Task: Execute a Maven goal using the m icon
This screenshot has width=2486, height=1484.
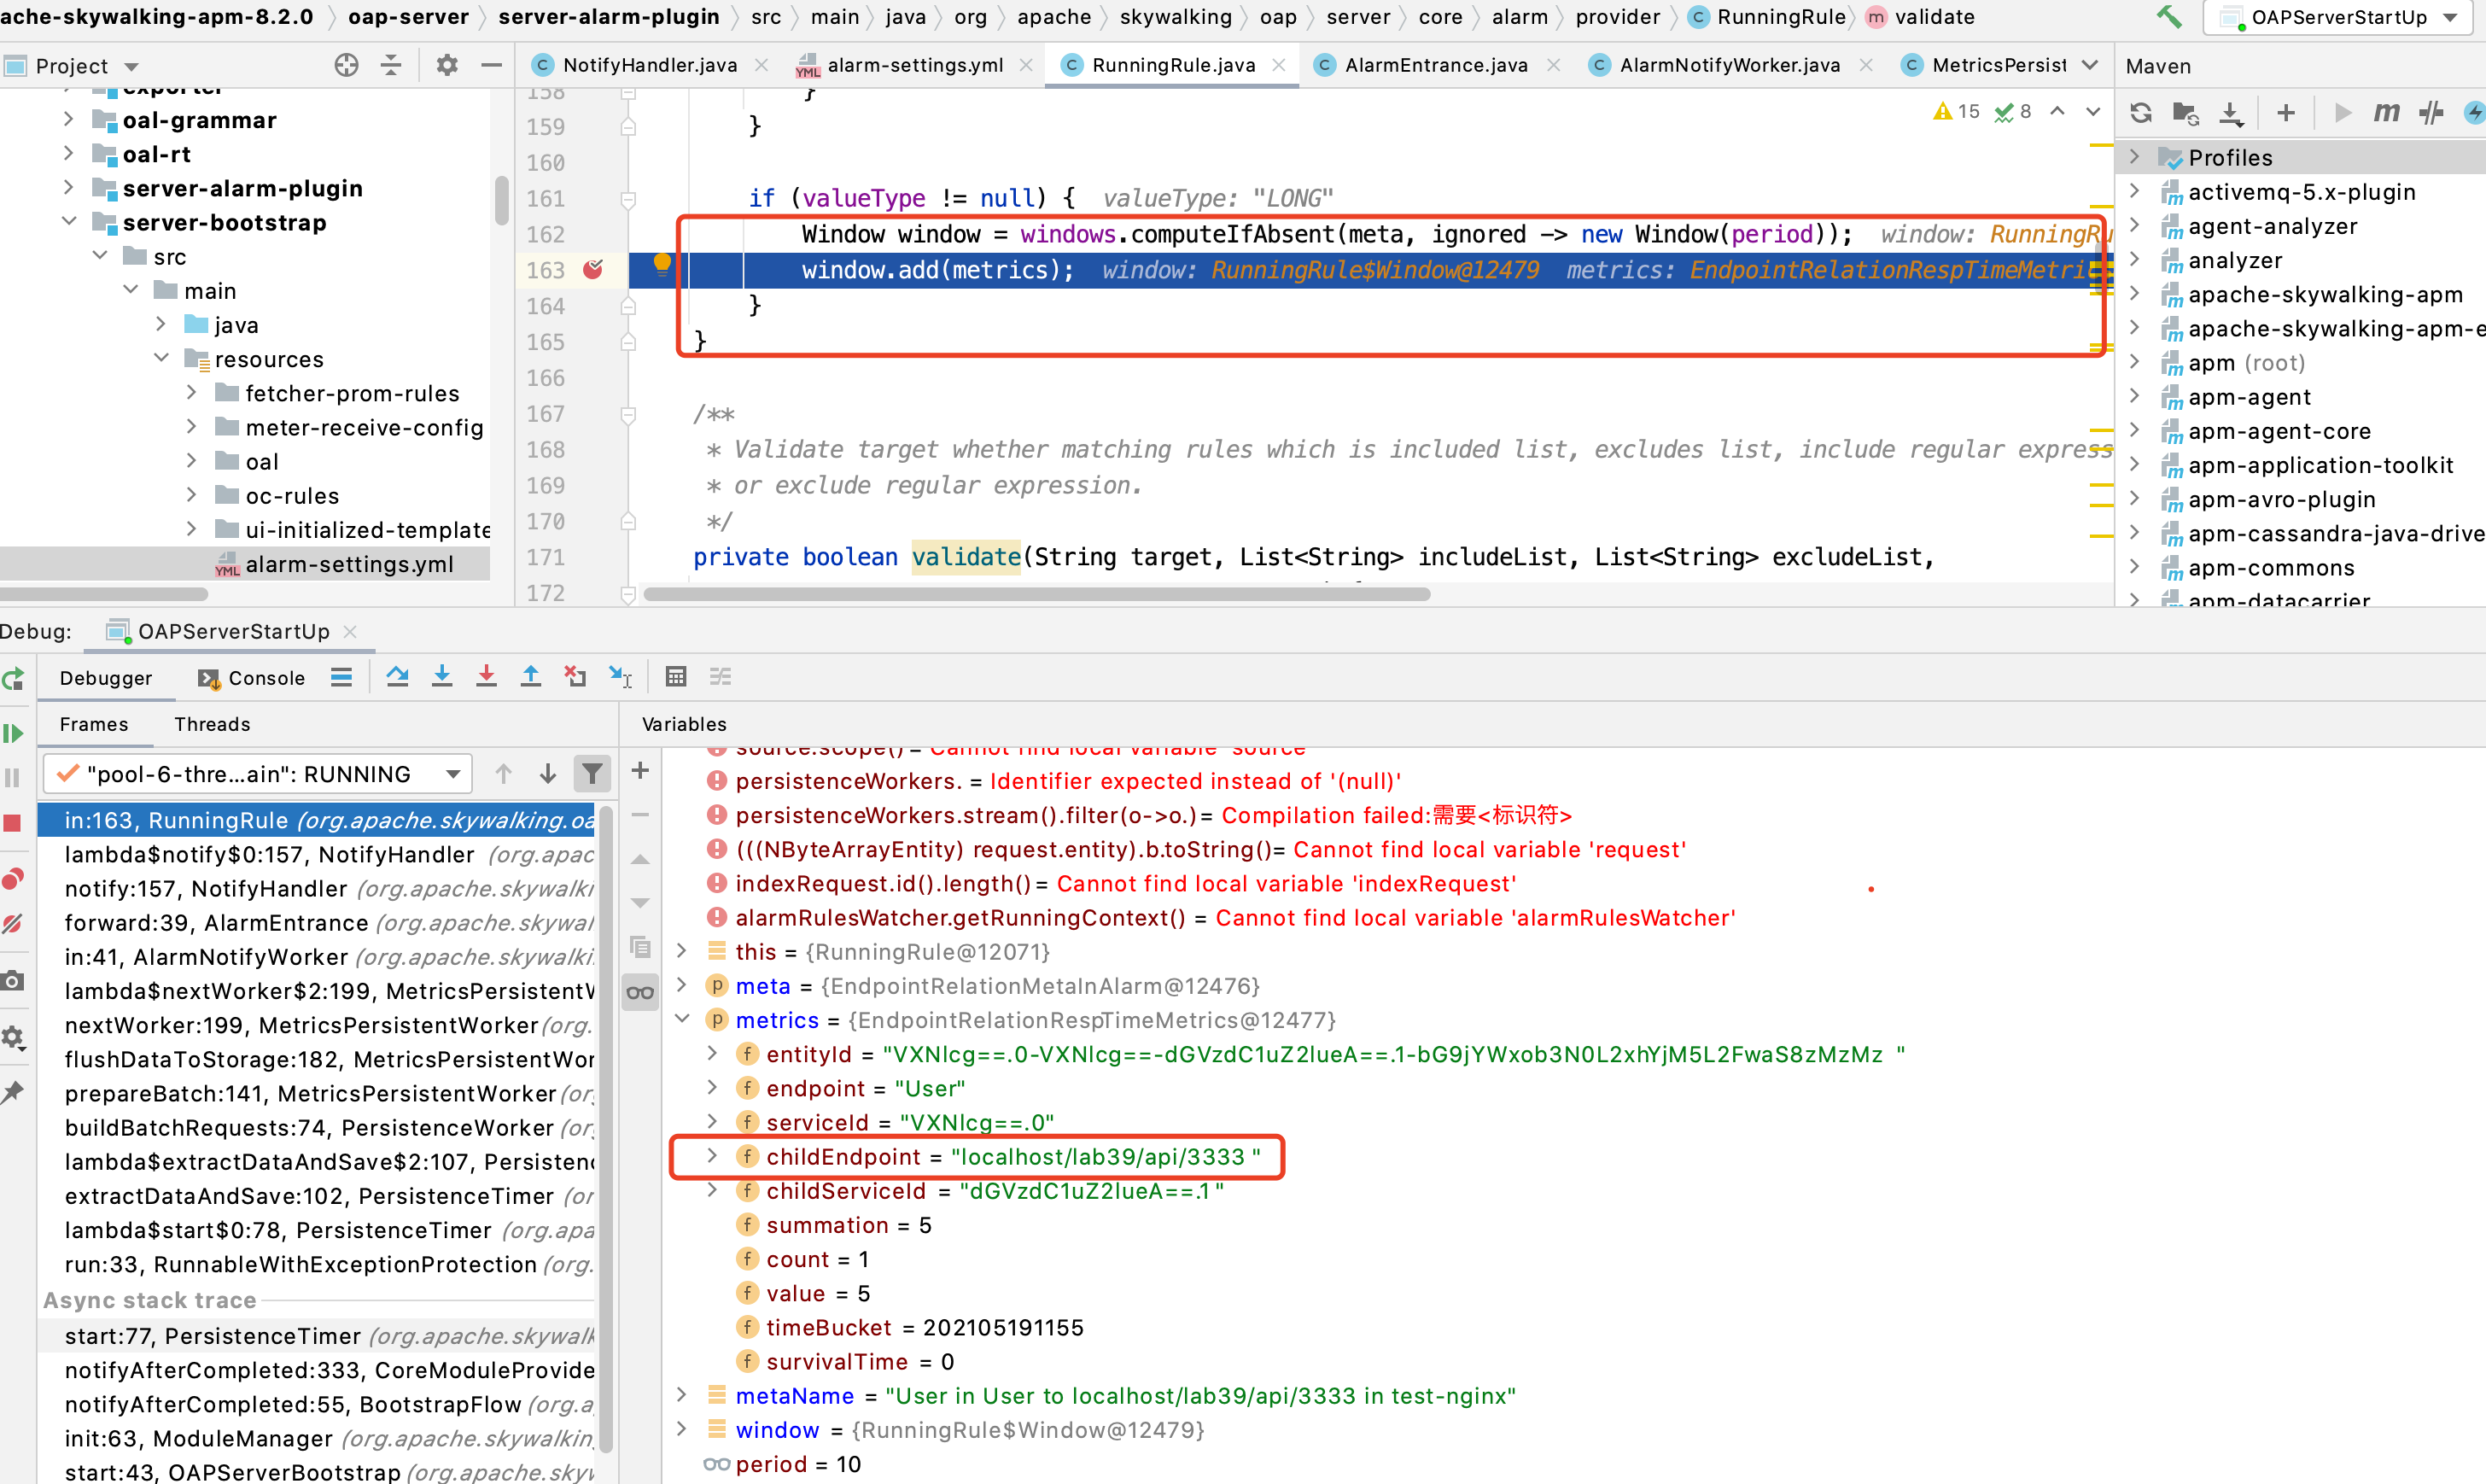Action: [x=2386, y=112]
